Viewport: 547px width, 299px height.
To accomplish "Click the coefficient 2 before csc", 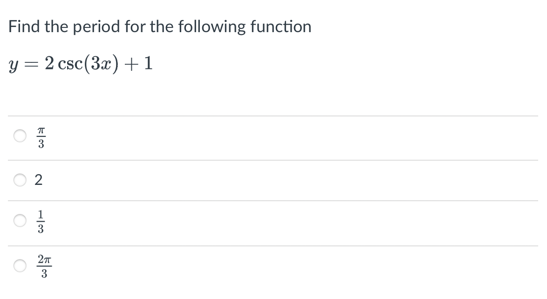I will [49, 63].
